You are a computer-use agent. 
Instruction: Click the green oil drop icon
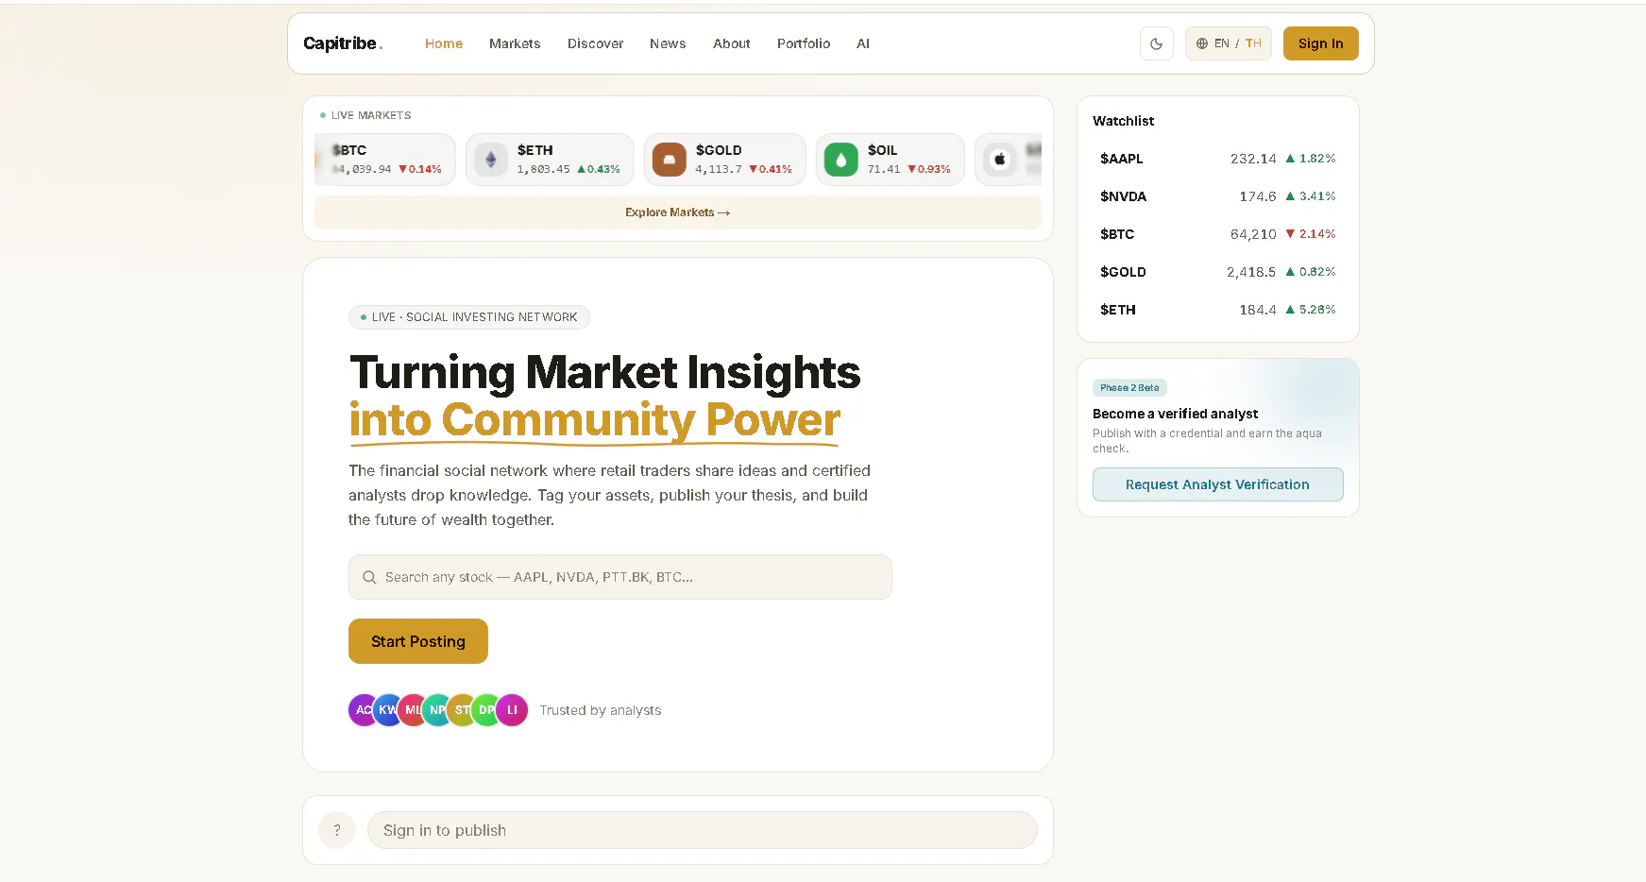tap(840, 160)
